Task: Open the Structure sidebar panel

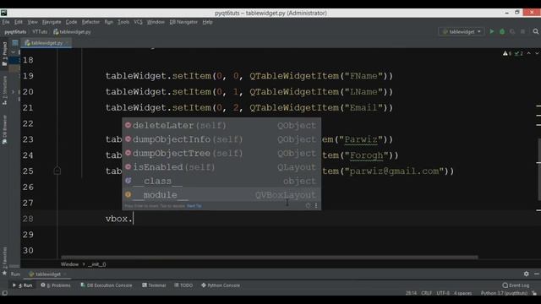Action: (4, 90)
